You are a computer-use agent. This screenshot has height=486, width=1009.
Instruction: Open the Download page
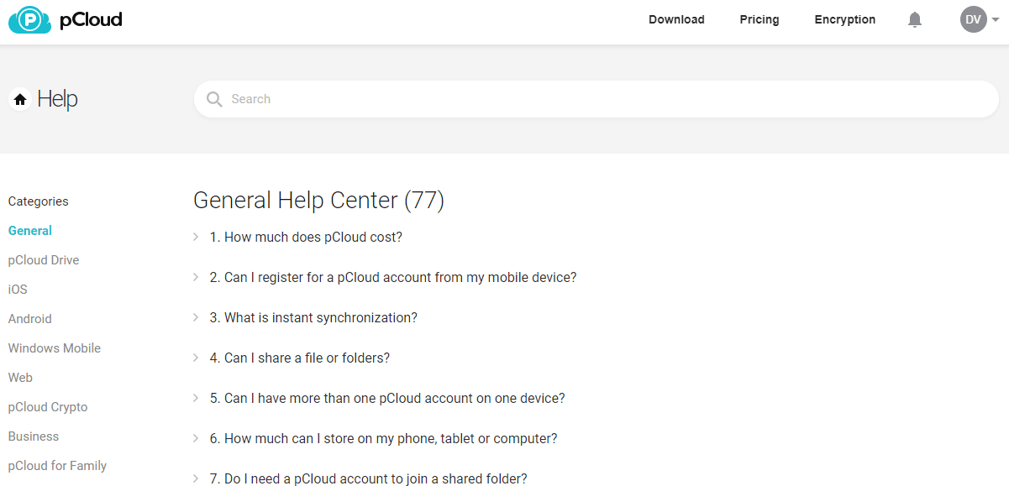676,19
